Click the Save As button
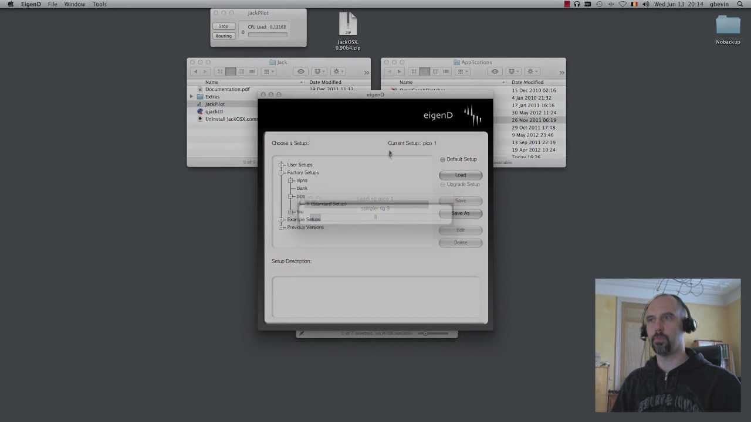 pyautogui.click(x=461, y=213)
